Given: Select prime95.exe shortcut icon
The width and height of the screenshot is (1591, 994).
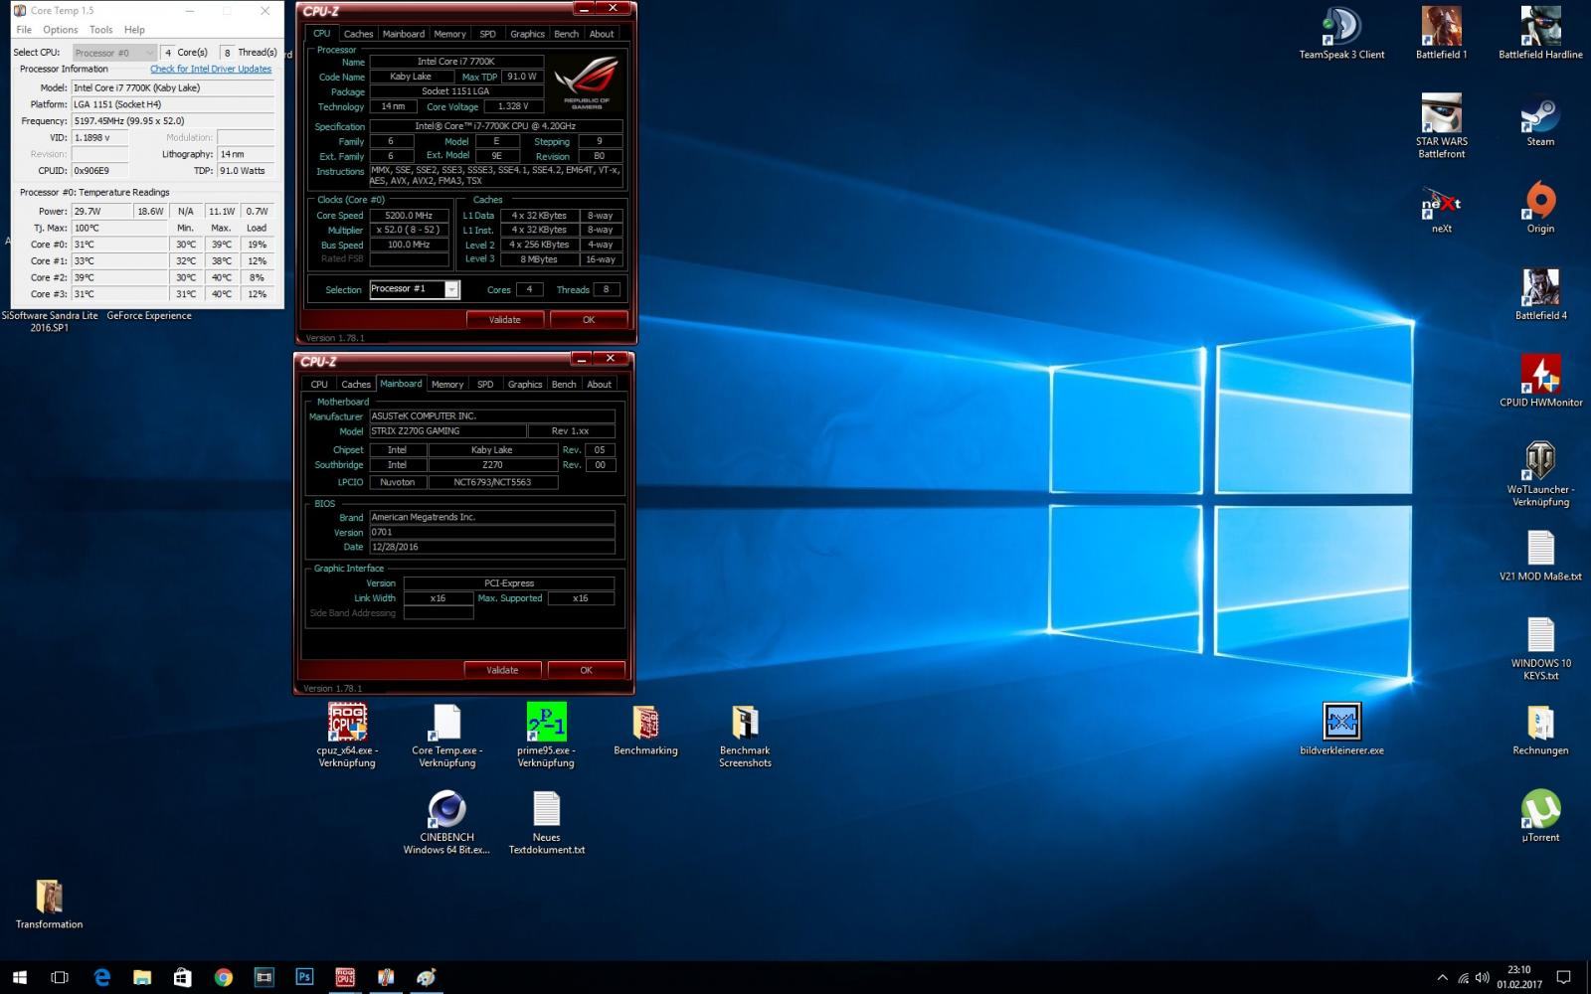Looking at the screenshot, I should [x=546, y=734].
